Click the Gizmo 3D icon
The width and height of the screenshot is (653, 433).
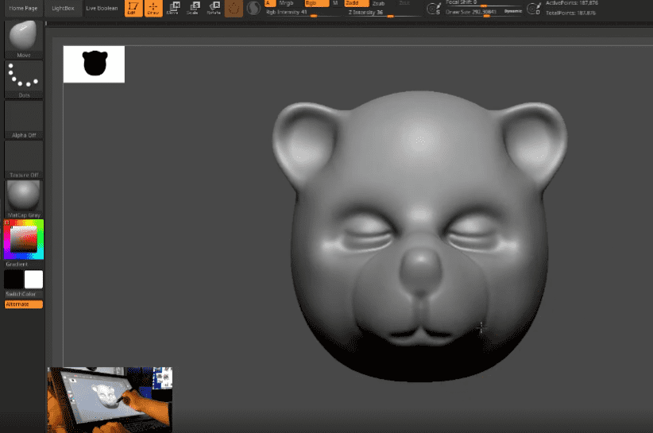click(234, 8)
